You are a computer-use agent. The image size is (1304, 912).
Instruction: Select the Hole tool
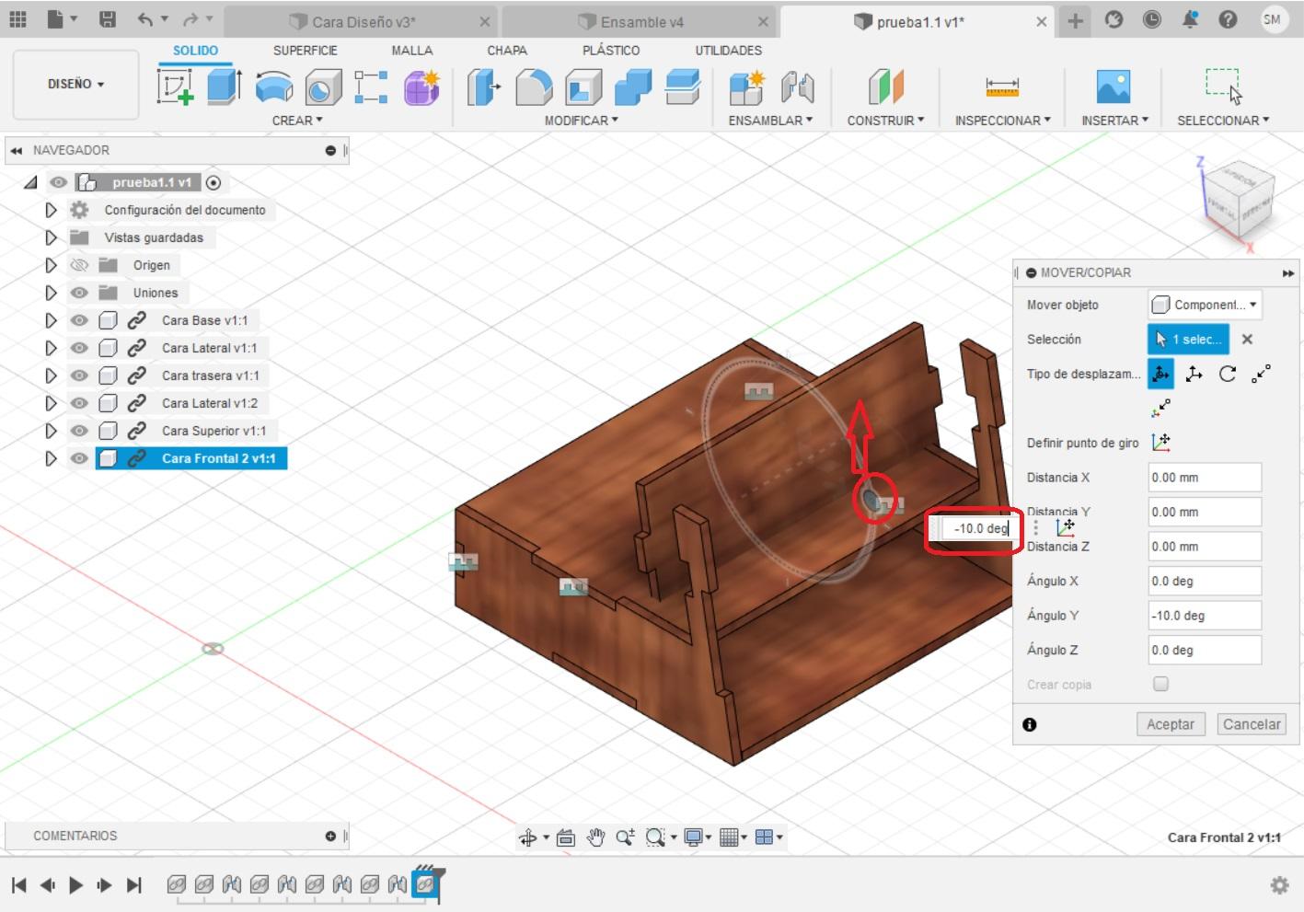322,87
